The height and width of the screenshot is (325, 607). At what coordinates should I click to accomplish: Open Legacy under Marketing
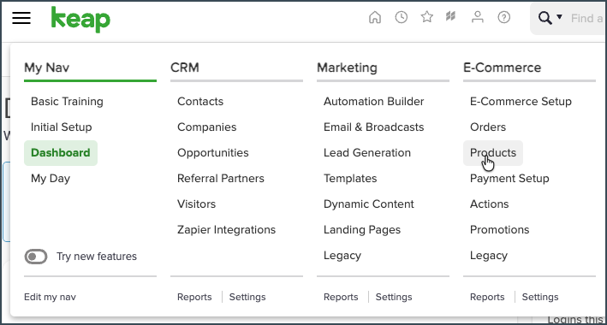coord(342,256)
